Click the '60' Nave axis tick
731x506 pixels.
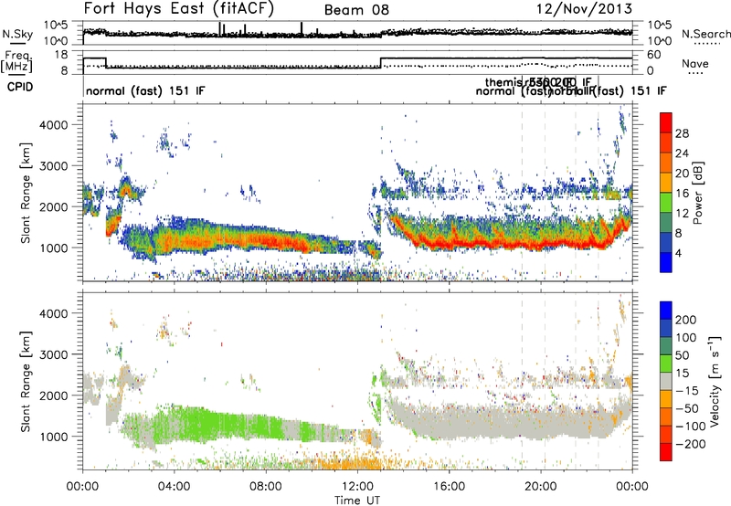pyautogui.click(x=654, y=55)
